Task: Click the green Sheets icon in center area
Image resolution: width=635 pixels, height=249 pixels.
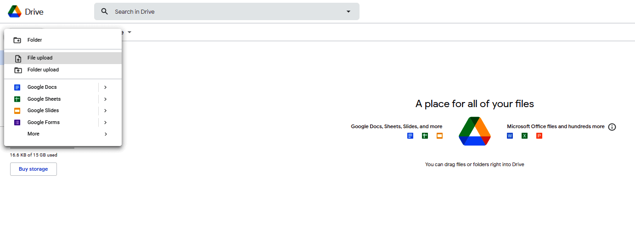Action: (425, 135)
